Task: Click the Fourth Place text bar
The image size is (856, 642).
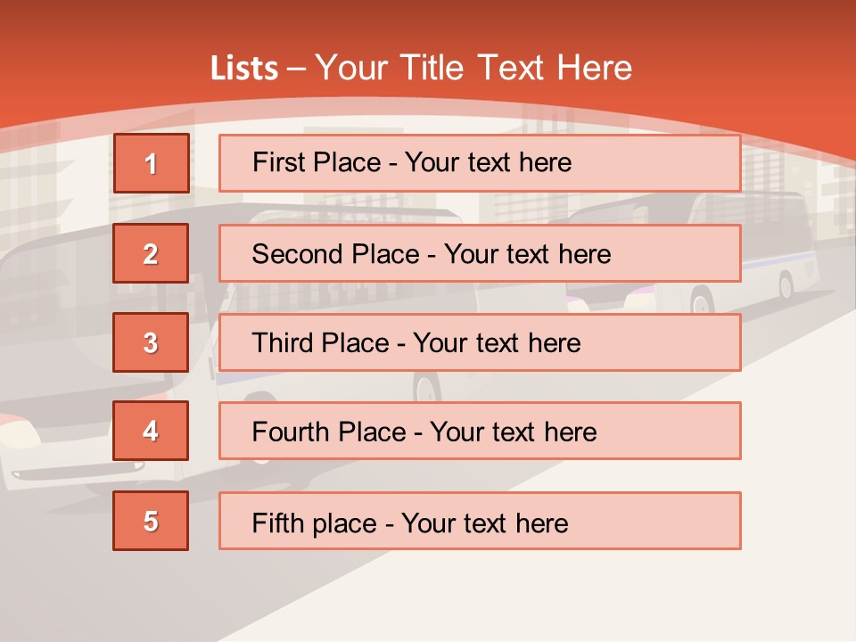Action: [480, 431]
